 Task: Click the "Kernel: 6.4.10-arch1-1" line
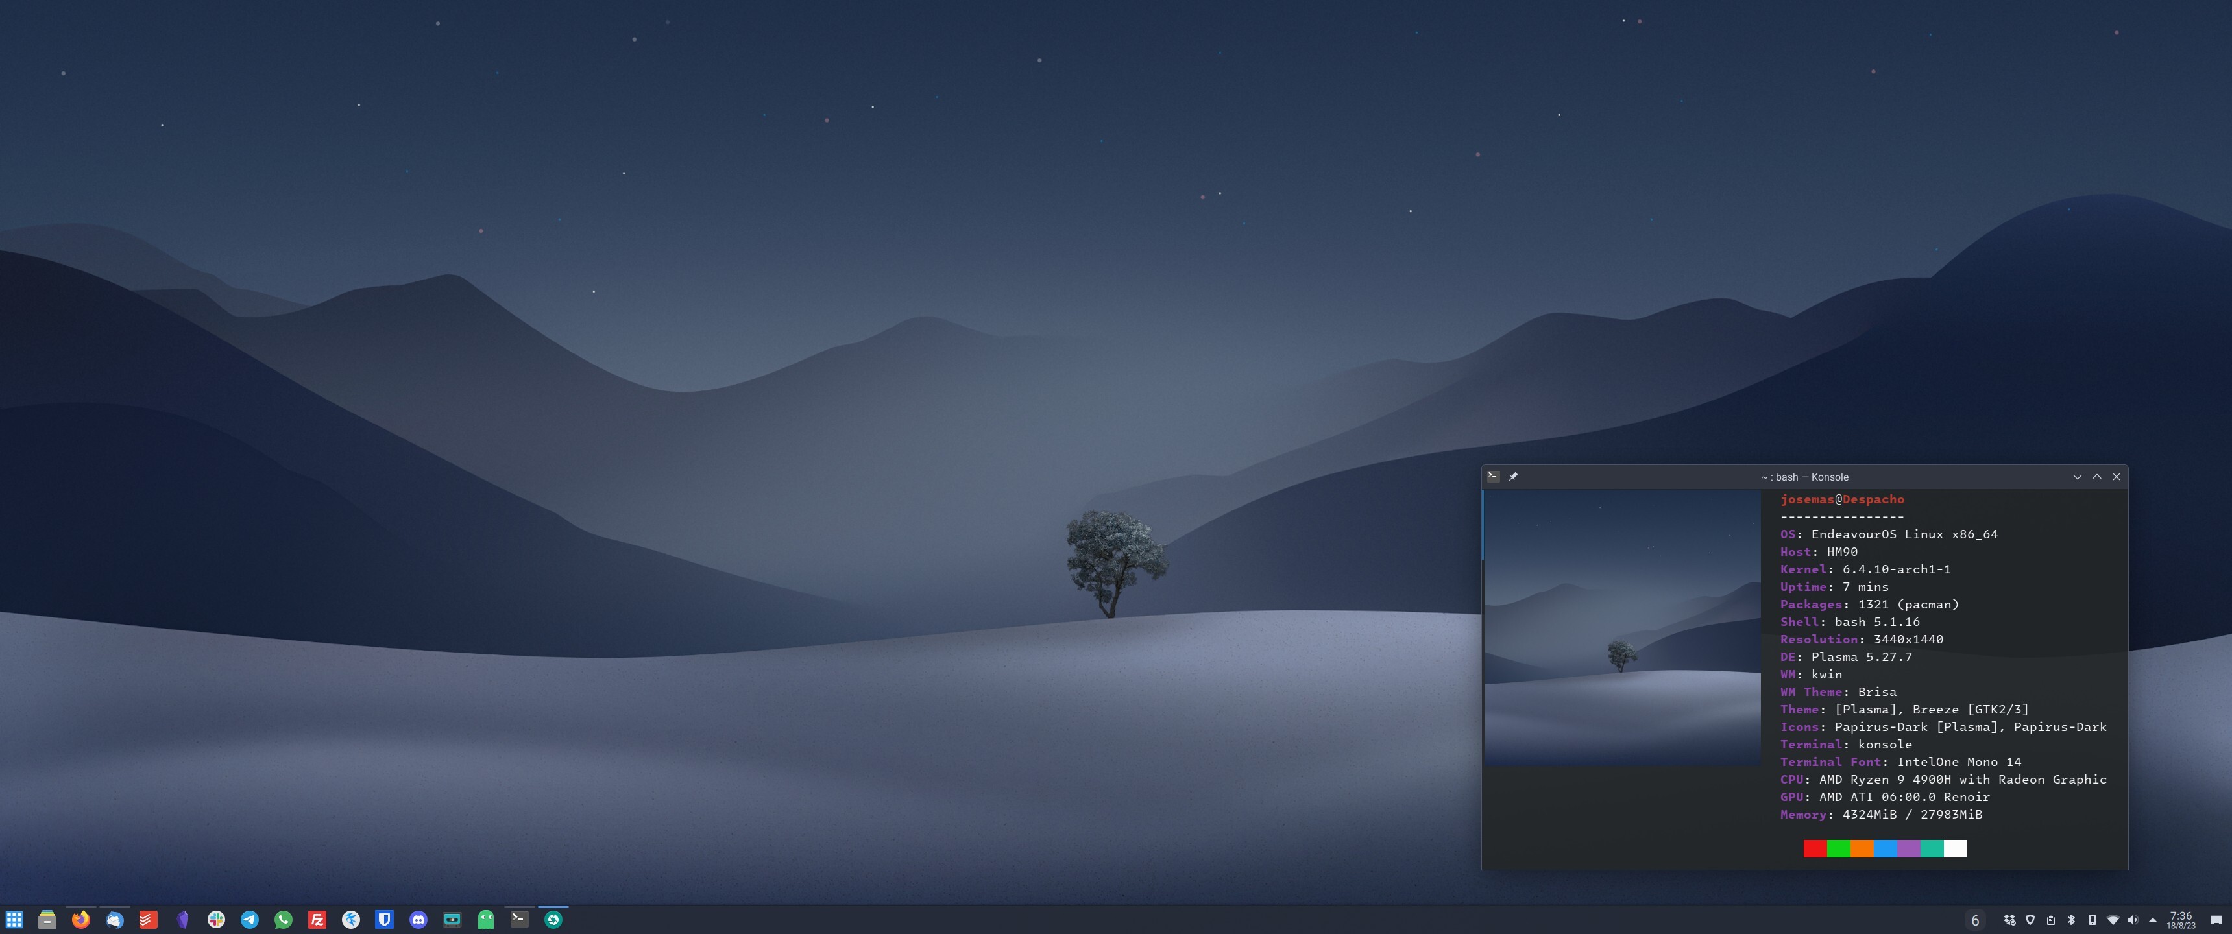1865,569
